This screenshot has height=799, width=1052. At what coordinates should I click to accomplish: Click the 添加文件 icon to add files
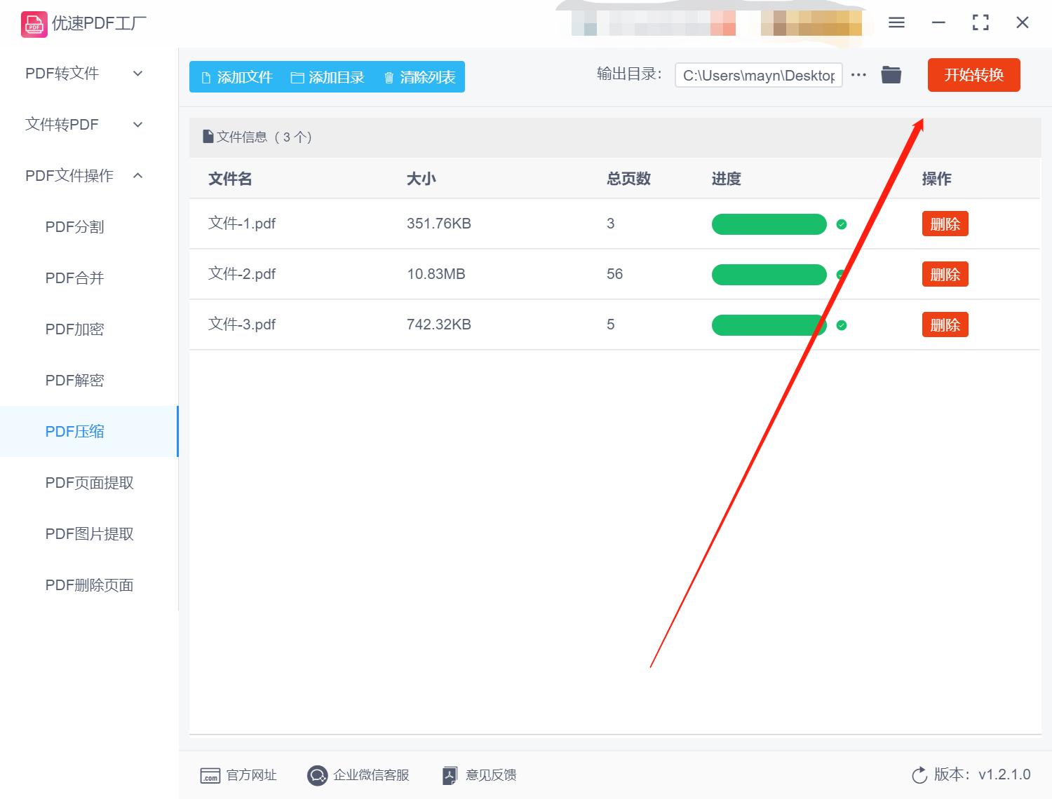[206, 77]
